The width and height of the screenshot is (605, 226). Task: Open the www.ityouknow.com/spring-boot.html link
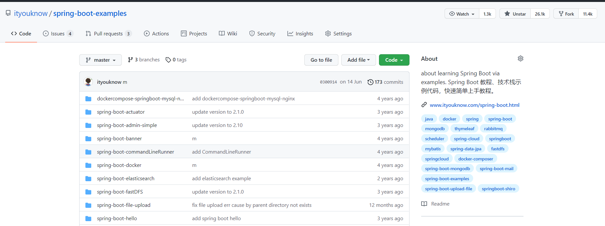474,105
